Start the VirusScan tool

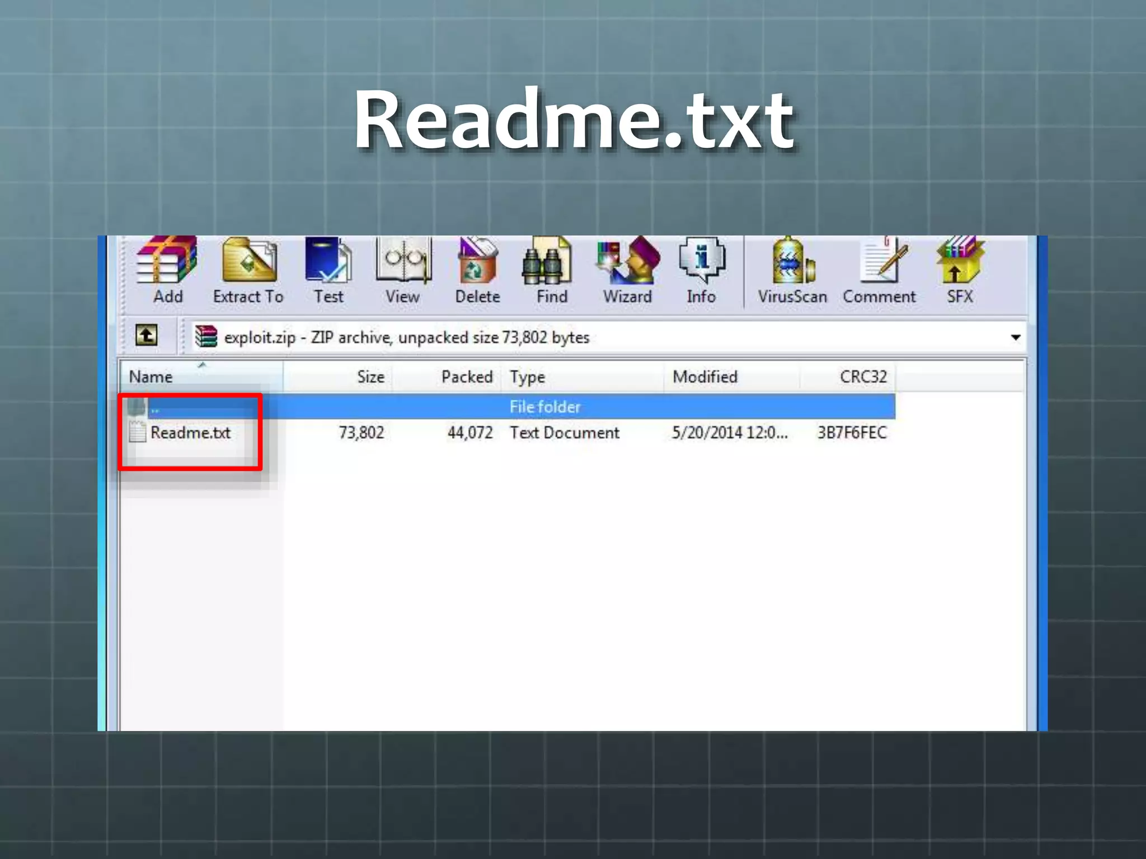point(792,271)
